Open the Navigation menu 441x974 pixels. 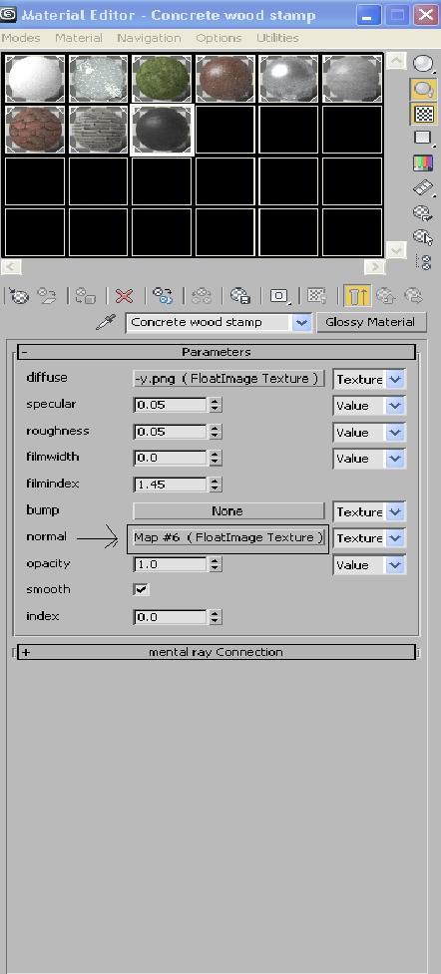coord(149,38)
